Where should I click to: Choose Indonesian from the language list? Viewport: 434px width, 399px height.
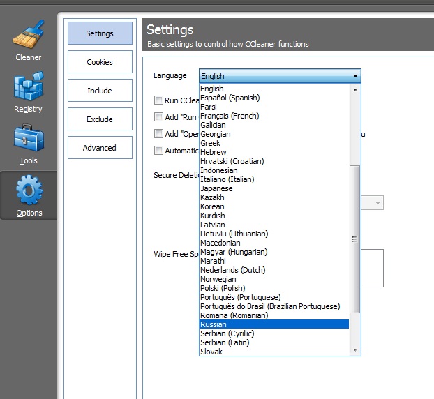pyautogui.click(x=274, y=170)
